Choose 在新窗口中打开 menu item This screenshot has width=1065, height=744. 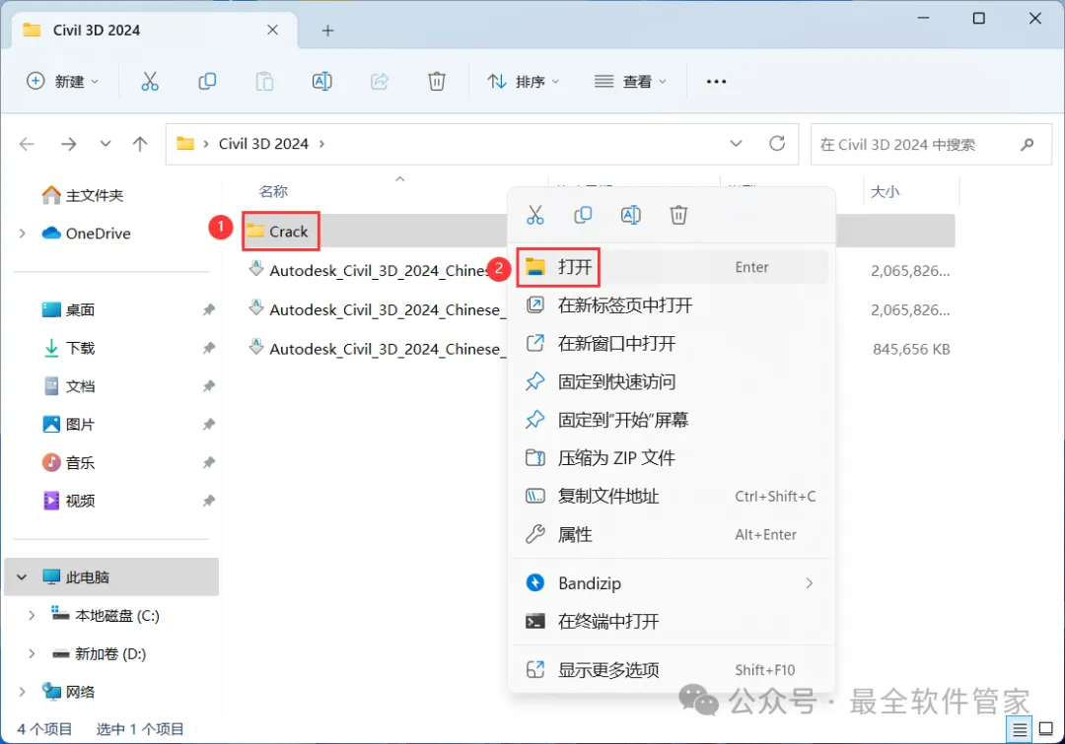[x=672, y=344]
